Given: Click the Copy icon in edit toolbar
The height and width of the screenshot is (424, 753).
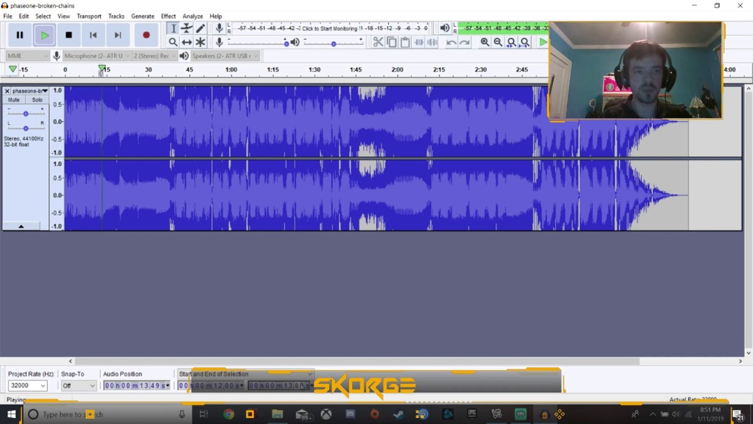Looking at the screenshot, I should tap(391, 42).
